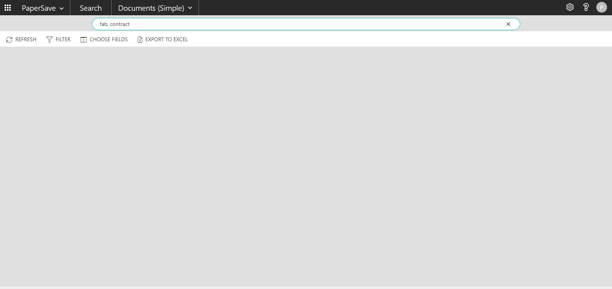The width and height of the screenshot is (612, 289).
Task: Click the empty results area
Action: tap(306, 166)
